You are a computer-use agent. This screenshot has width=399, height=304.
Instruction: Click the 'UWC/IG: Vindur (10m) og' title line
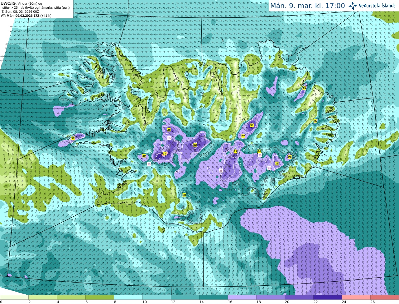[21, 3]
